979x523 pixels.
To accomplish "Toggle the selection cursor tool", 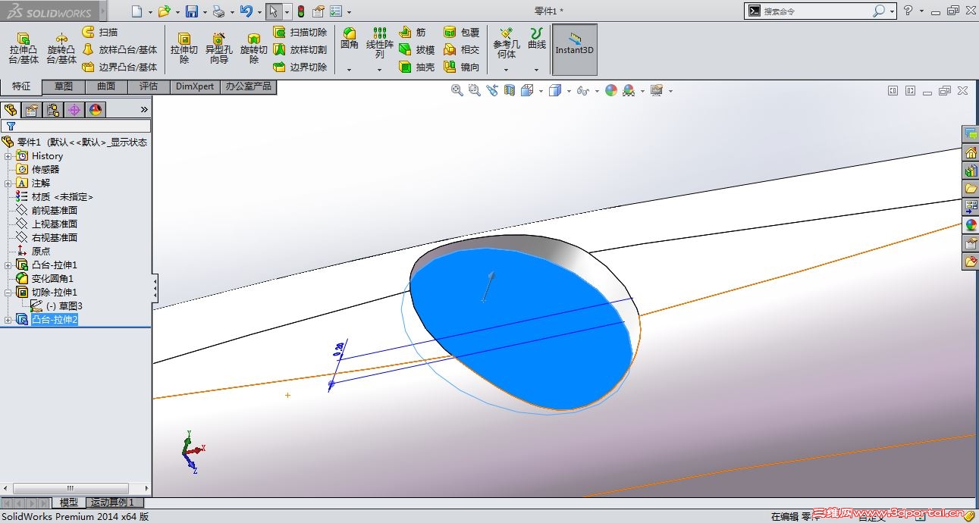I will [x=274, y=11].
